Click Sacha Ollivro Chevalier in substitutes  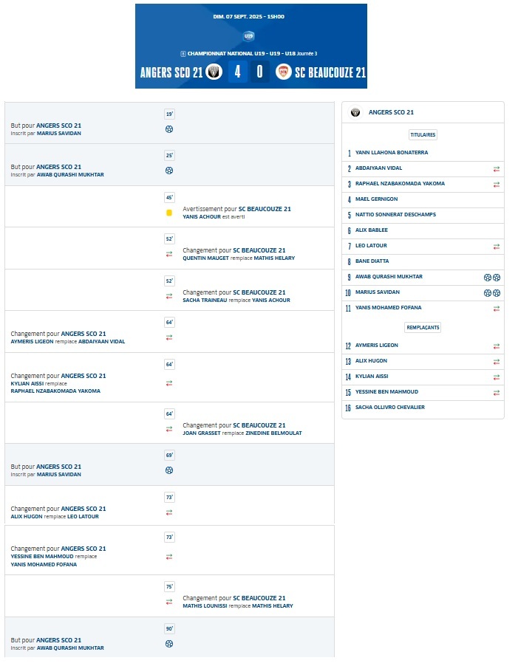[390, 408]
